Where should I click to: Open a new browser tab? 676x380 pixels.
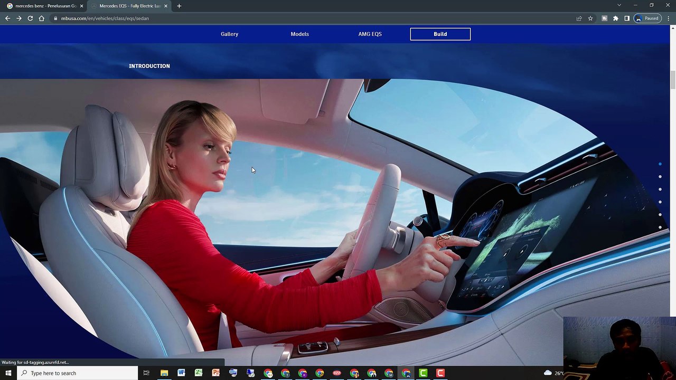point(179,6)
